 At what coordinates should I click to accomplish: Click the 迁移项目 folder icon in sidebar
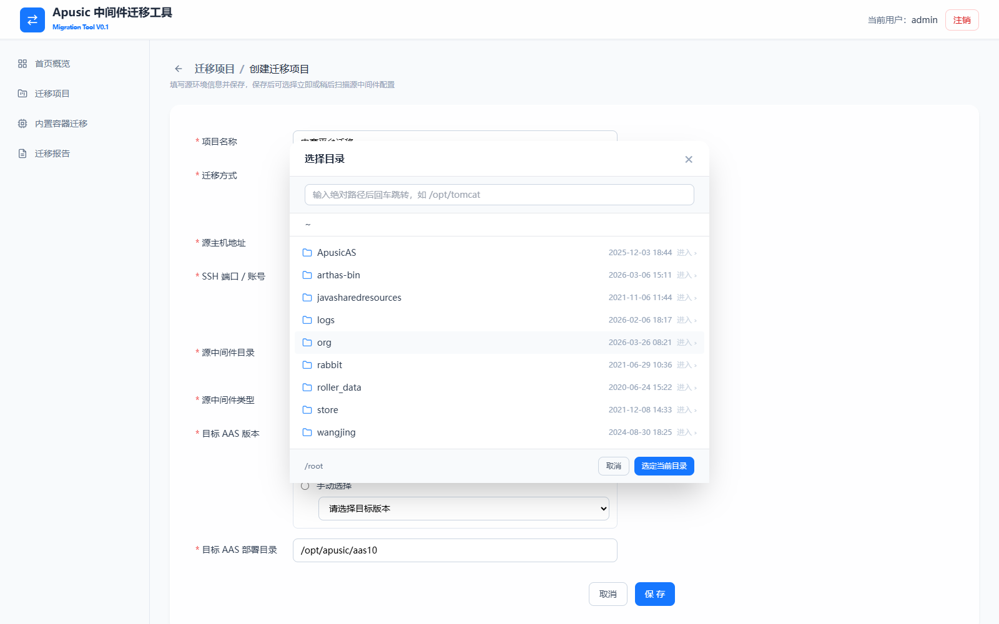[x=22, y=94]
